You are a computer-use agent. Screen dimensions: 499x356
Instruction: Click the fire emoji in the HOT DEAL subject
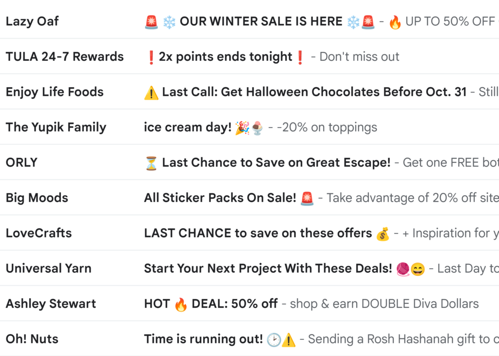181,304
